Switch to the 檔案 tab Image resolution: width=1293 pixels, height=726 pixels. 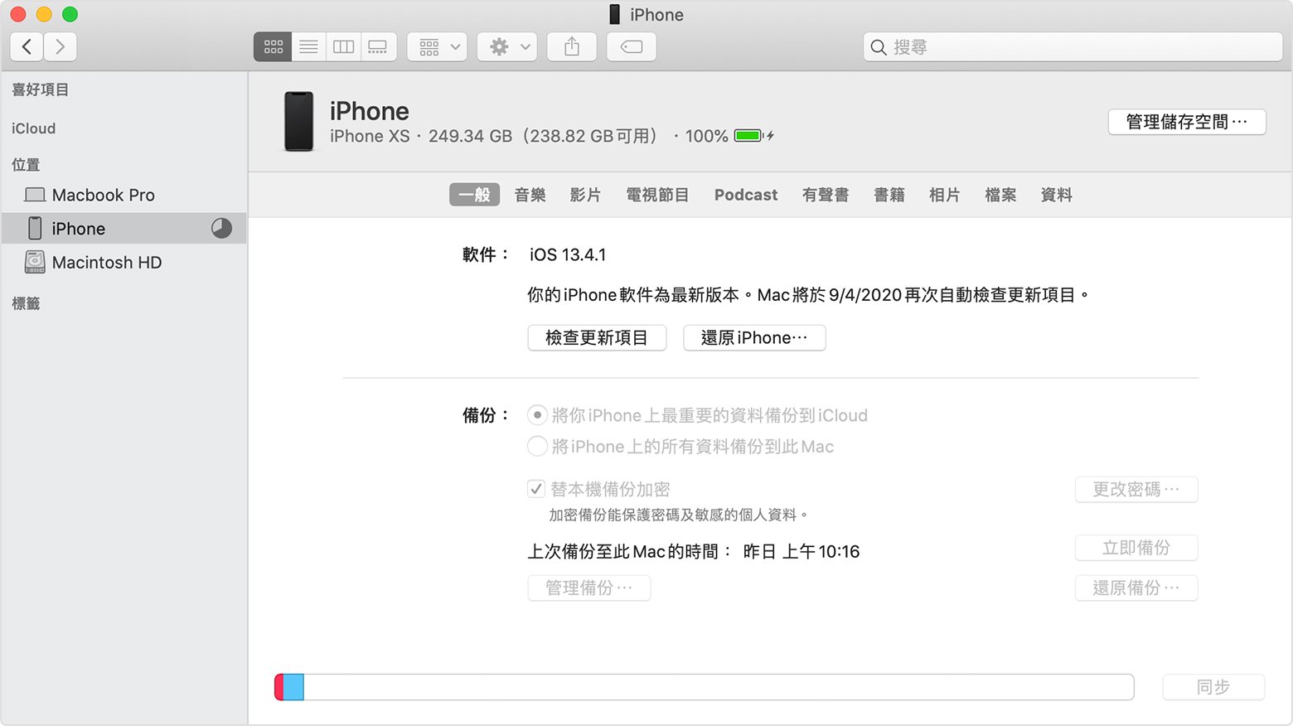[x=1000, y=195]
